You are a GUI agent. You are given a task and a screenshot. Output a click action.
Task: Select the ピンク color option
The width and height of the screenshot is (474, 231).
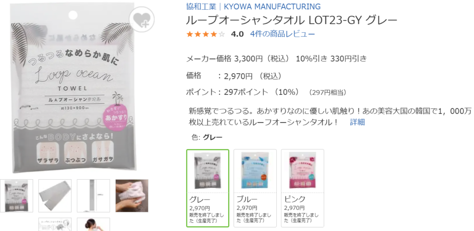302,188
